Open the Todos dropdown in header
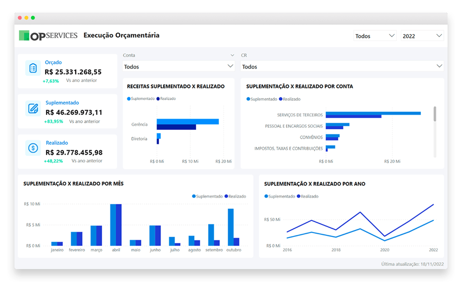Screen dimensions: 462x295 (375, 36)
